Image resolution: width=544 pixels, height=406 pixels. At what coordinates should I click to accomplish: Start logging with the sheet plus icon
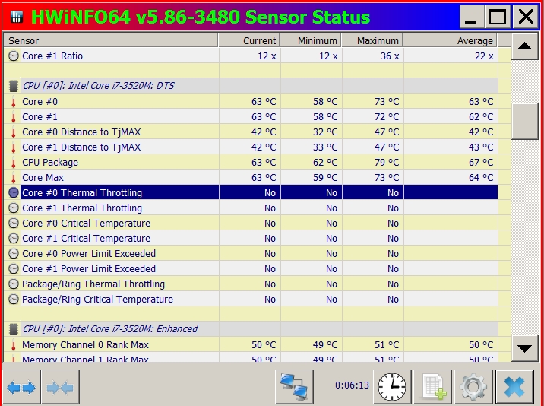433,387
